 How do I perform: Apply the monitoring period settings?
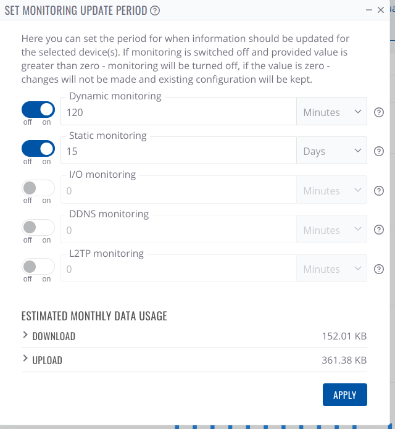point(344,395)
